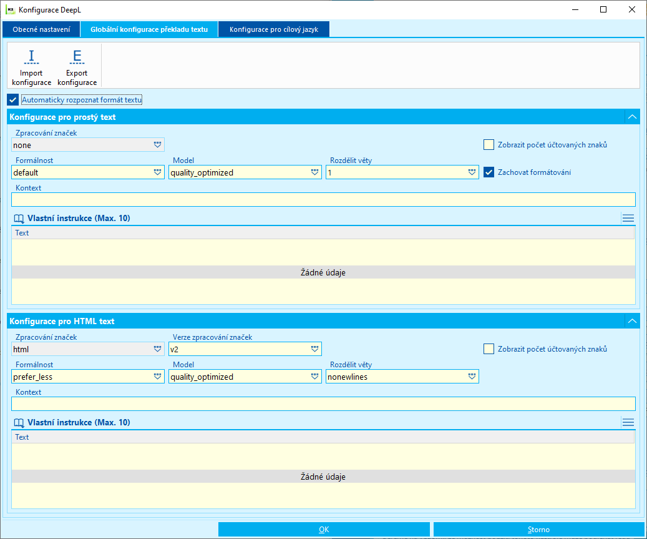Click book icon beside HTML Vlastní instrukce
The image size is (647, 539).
coord(19,423)
